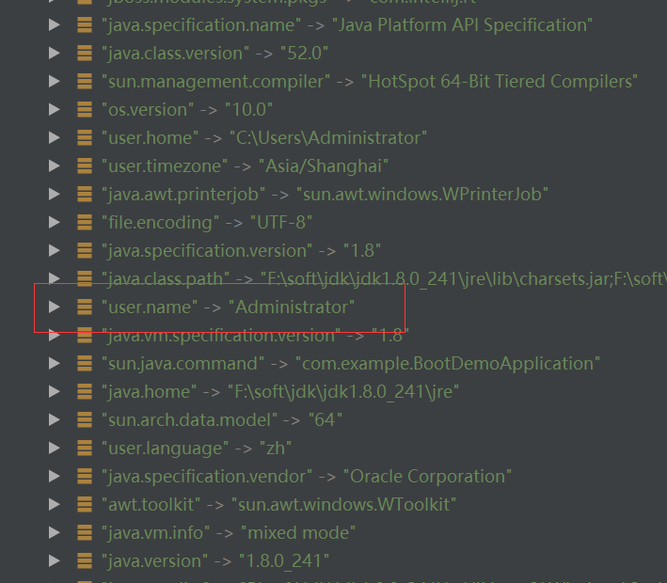This screenshot has height=583, width=667.
Task: Click the entry icon beside "file.encoding"
Action: click(84, 223)
